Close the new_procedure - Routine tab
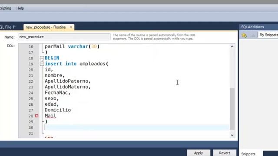Viewport: 278px width, 156px height. click(x=71, y=27)
